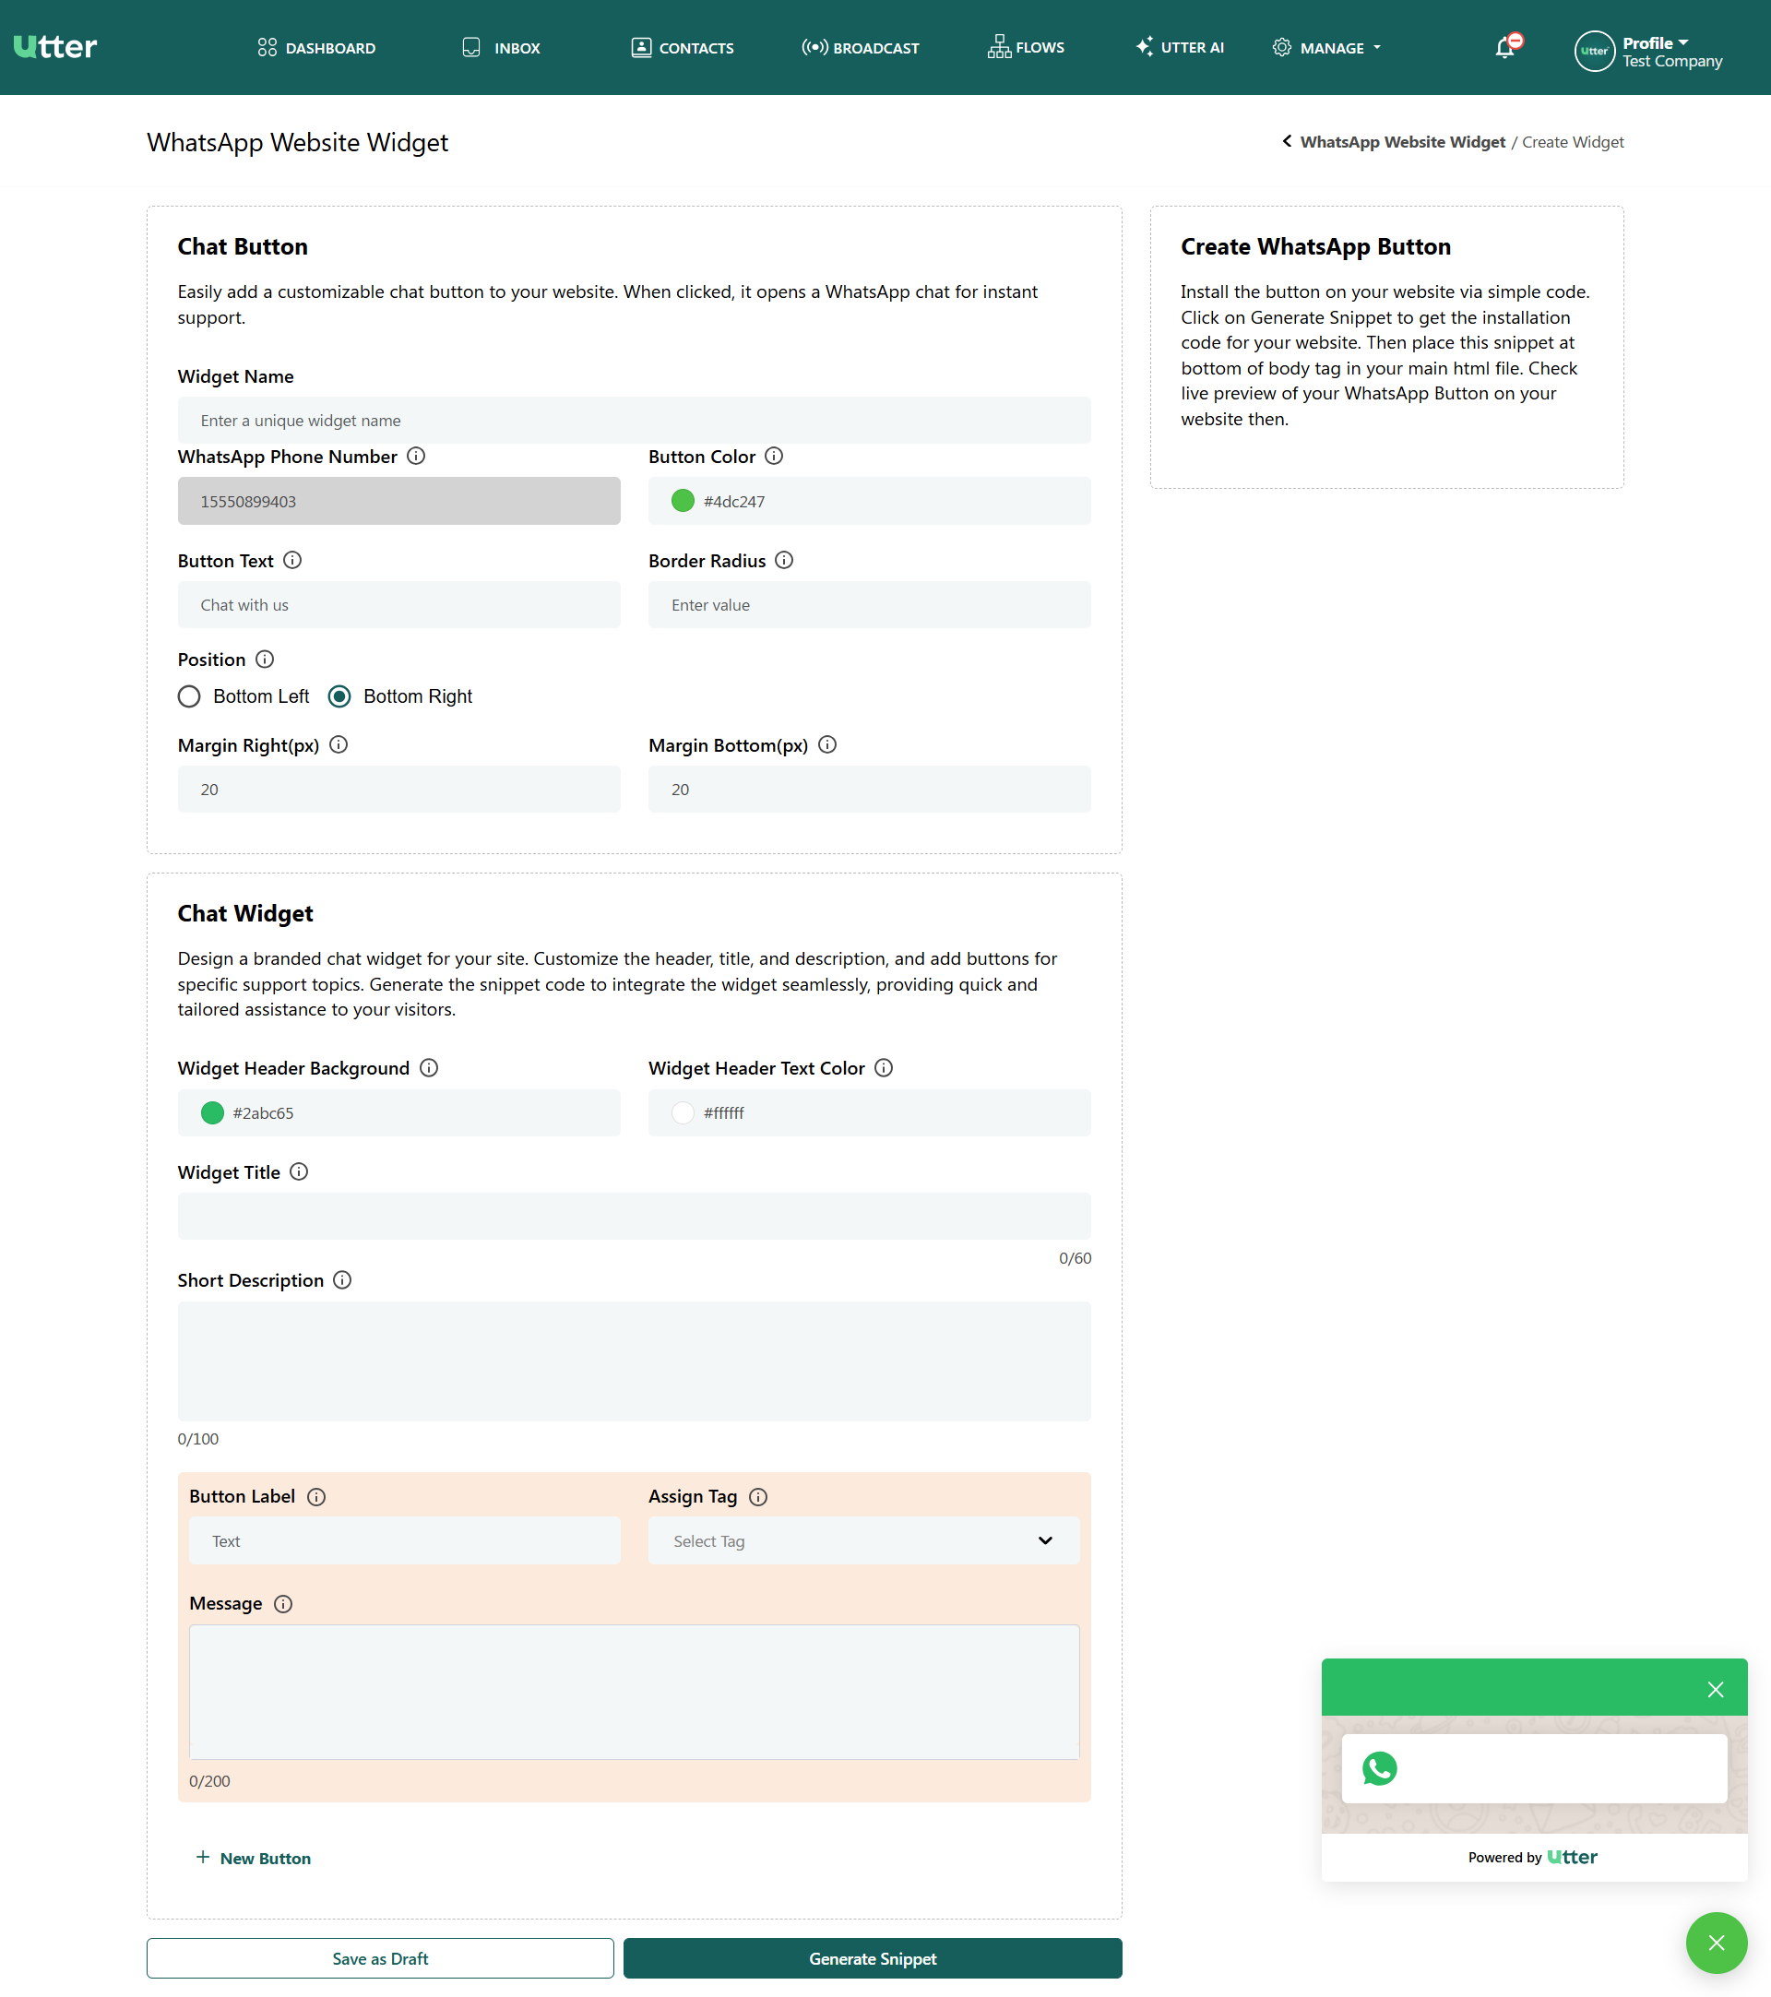Open the Dashboard menu item
1771x1997 pixels.
click(x=316, y=48)
